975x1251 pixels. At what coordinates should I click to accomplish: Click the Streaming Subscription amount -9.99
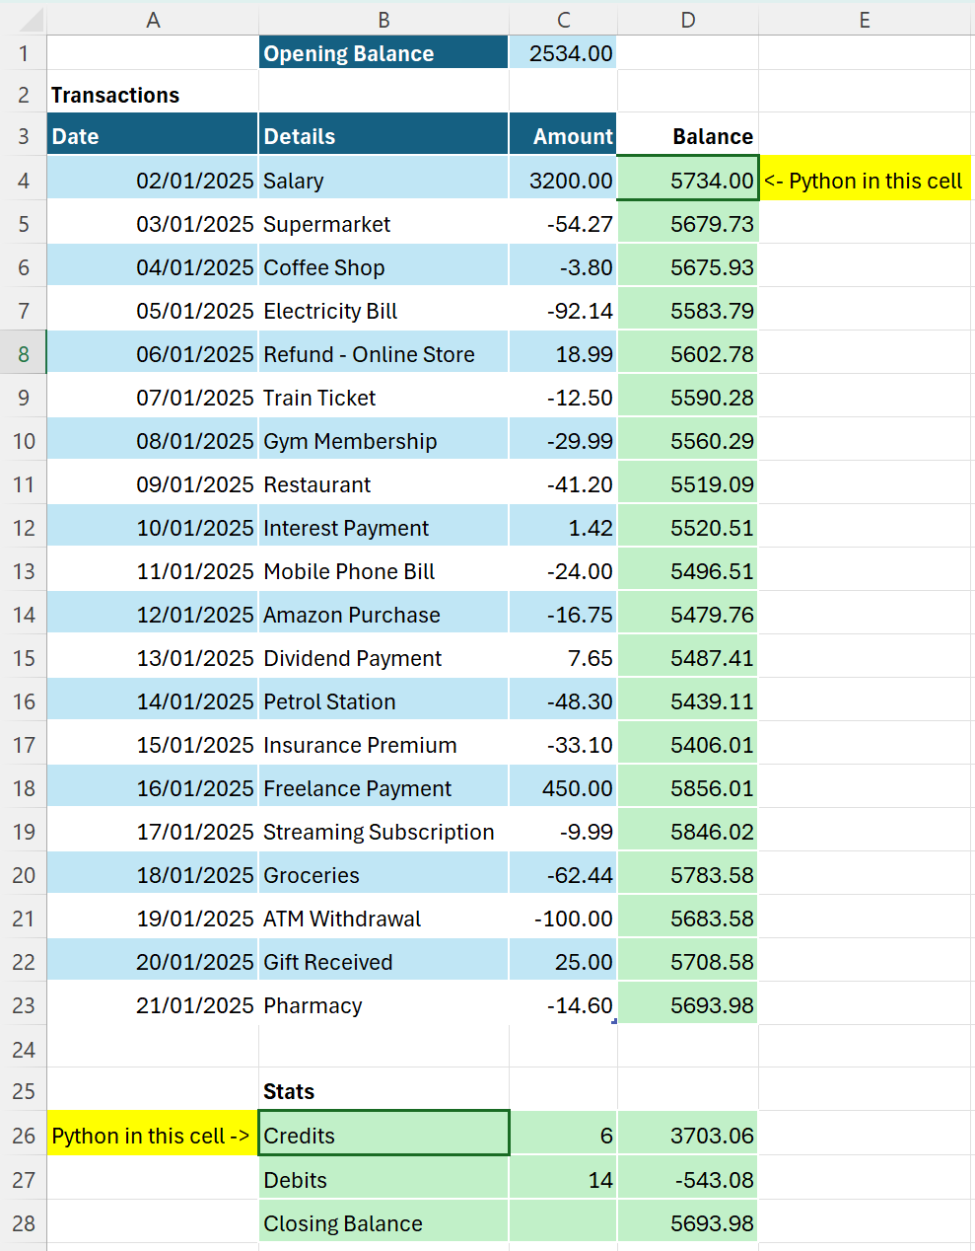[x=563, y=832]
